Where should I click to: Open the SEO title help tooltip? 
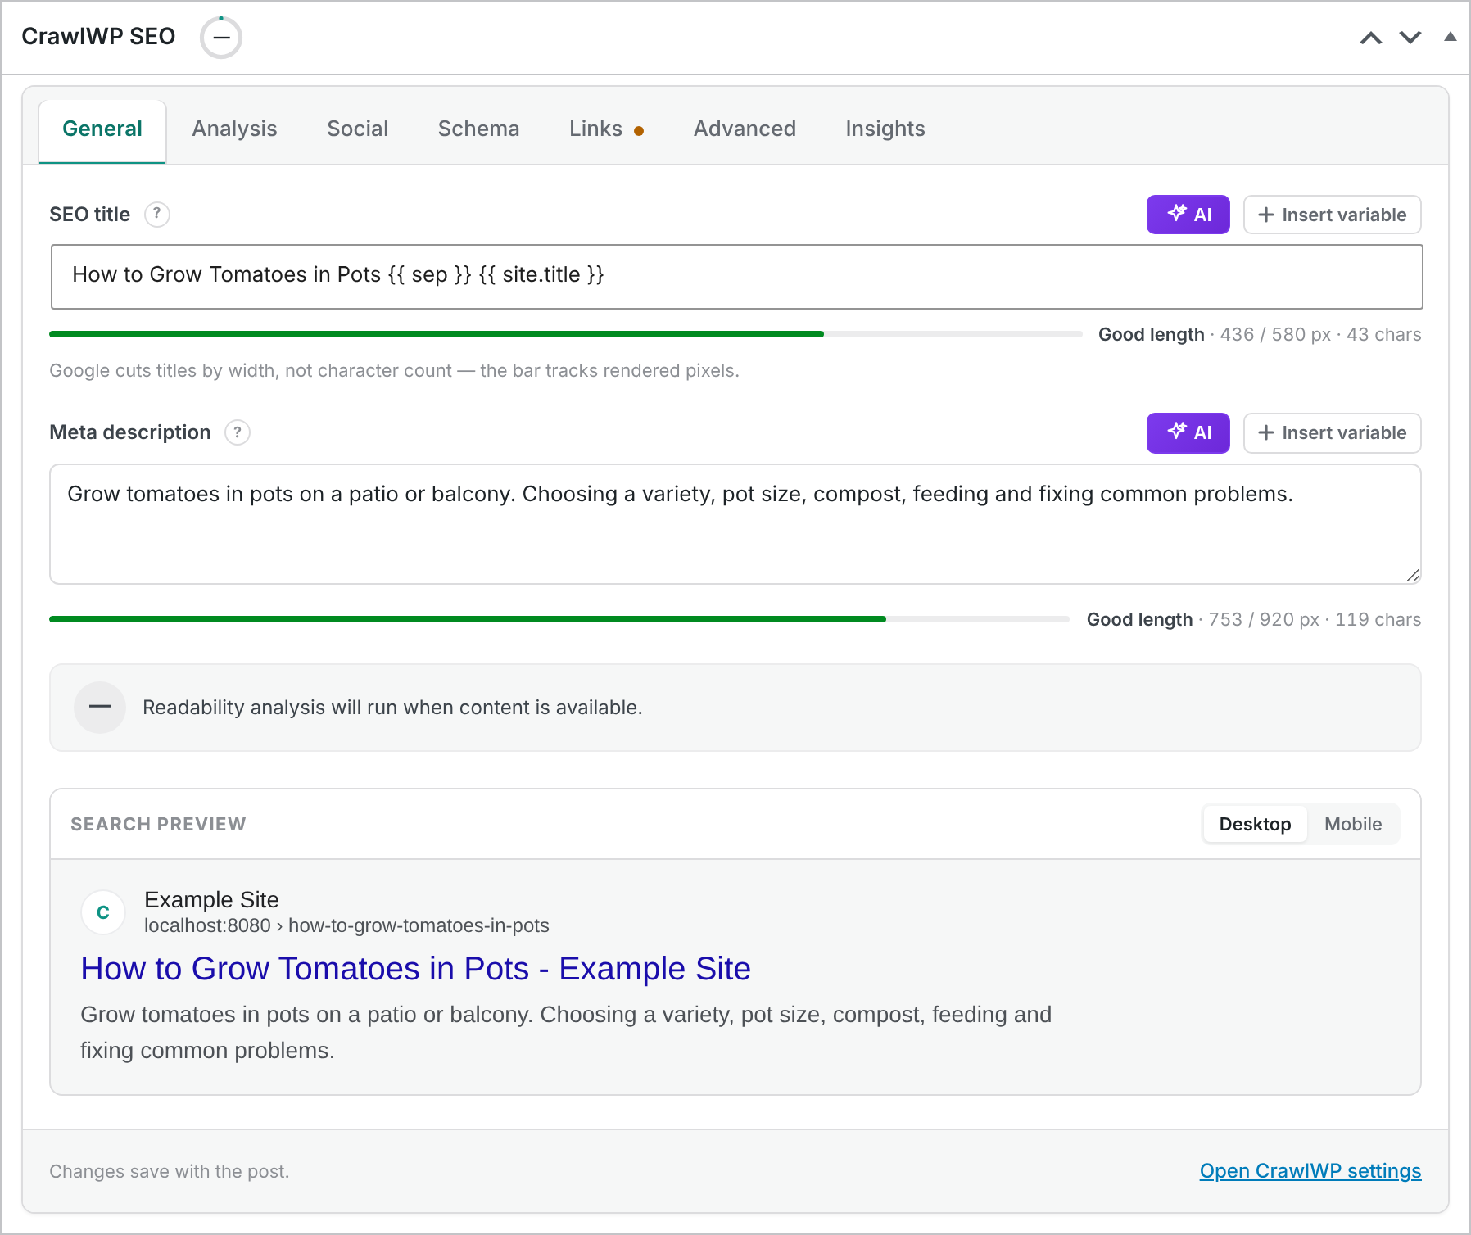(157, 215)
